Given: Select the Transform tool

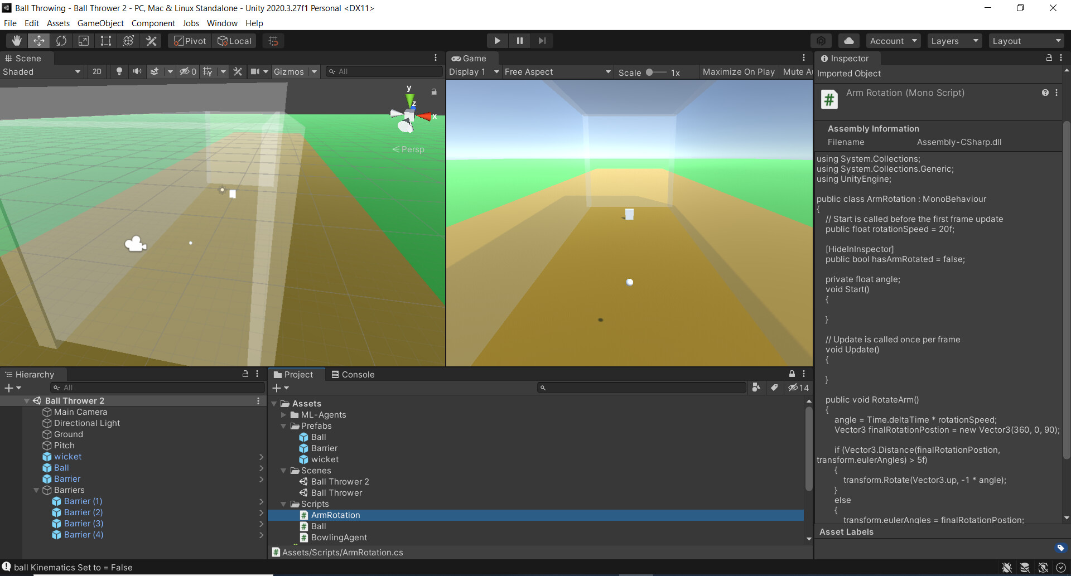Looking at the screenshot, I should click(128, 41).
